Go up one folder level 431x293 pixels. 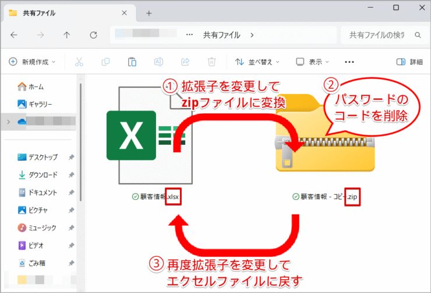(67, 35)
